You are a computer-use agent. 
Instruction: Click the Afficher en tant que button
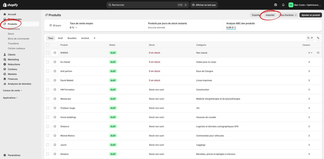click(204, 5)
